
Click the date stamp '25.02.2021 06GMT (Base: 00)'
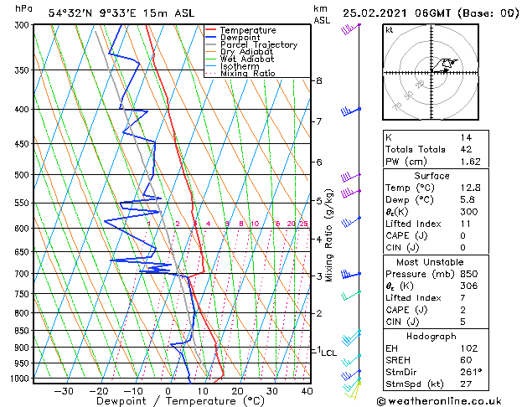(x=431, y=13)
